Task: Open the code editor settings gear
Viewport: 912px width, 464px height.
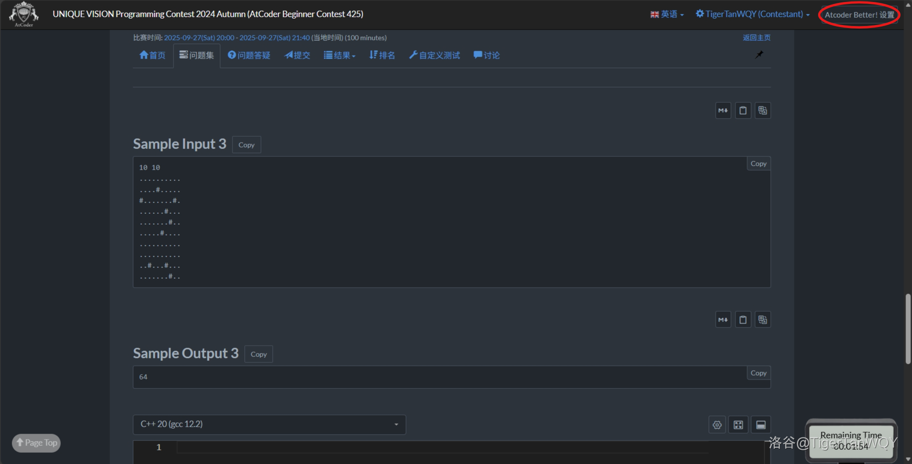Action: 717,425
